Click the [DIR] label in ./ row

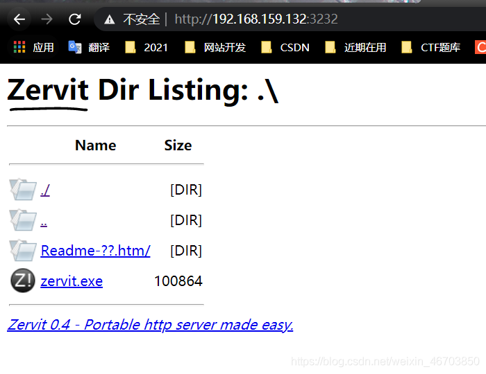pos(186,190)
